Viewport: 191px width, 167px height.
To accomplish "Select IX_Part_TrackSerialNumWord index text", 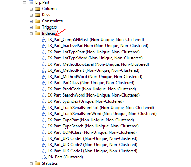I will pyautogui.click(x=102, y=114).
